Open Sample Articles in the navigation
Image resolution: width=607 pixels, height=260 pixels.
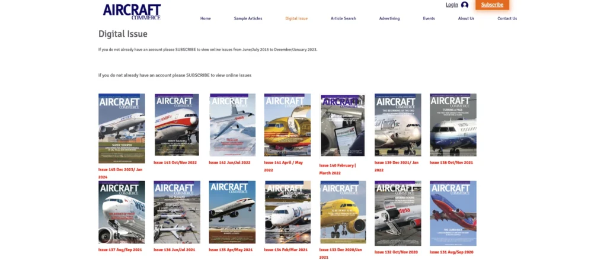click(248, 18)
